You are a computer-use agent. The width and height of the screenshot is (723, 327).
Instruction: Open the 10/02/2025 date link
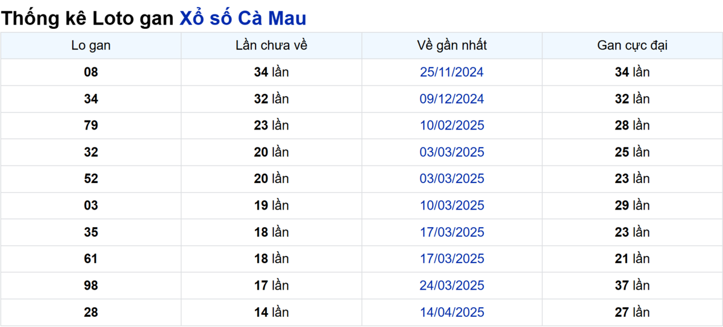click(452, 125)
